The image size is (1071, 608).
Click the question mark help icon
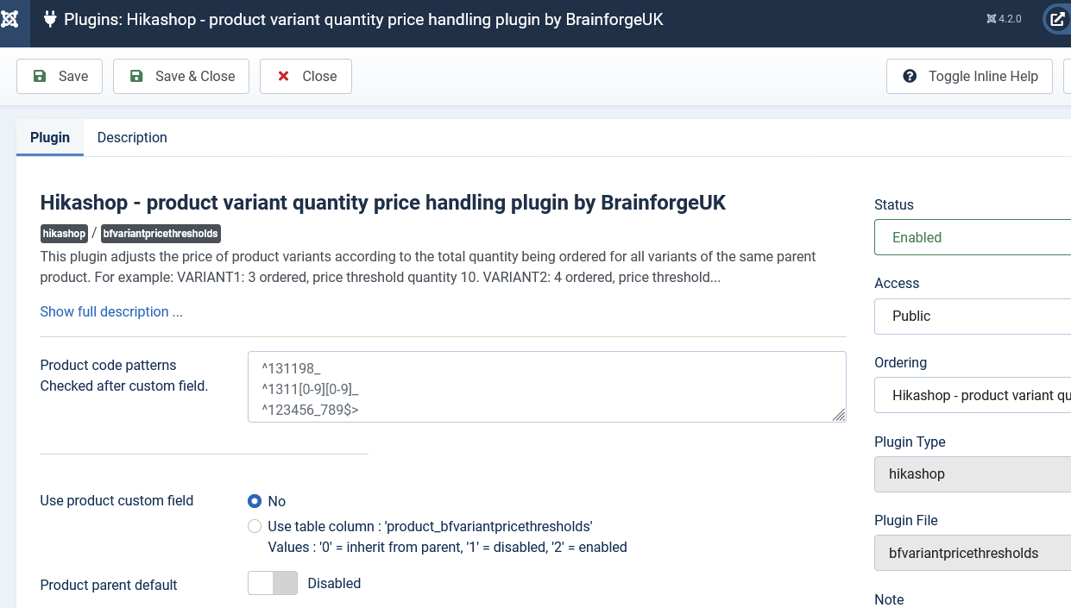[x=910, y=76]
